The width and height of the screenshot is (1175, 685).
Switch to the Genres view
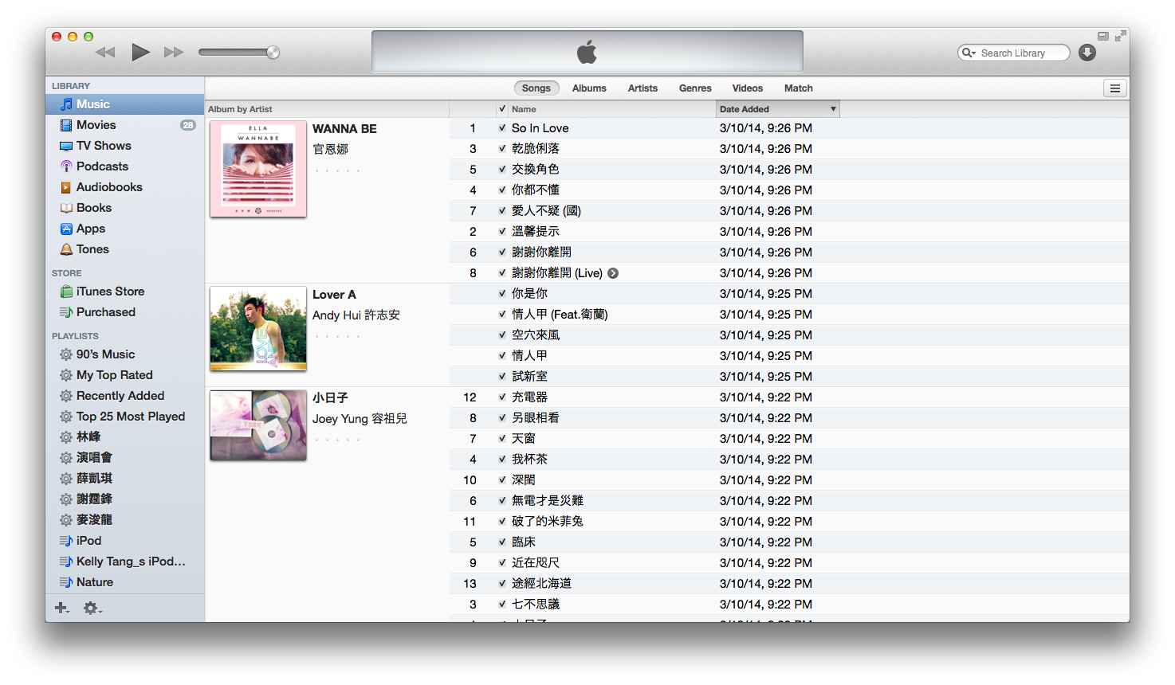click(x=695, y=88)
